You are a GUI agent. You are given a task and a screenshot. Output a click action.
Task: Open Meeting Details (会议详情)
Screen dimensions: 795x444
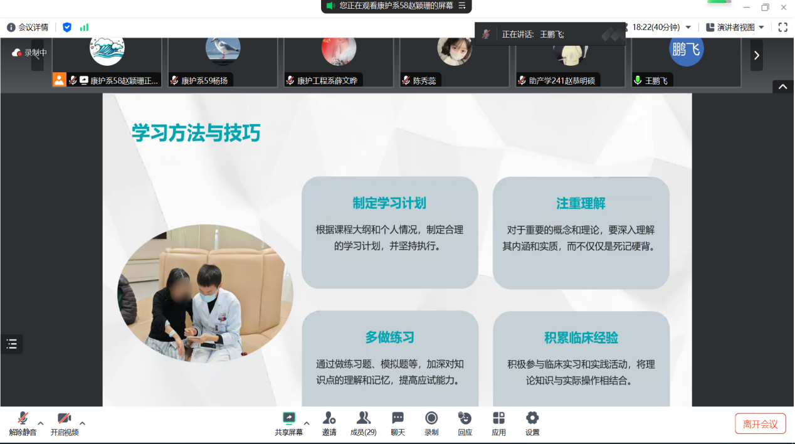[x=28, y=27]
